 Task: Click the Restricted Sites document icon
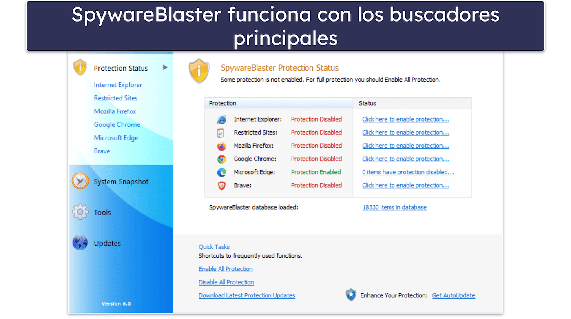[x=221, y=133]
